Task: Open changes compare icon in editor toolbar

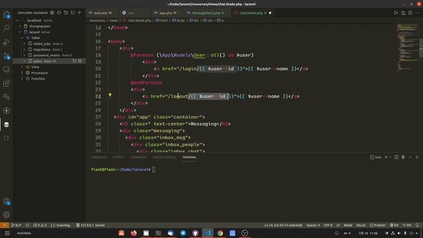Action: (x=403, y=13)
